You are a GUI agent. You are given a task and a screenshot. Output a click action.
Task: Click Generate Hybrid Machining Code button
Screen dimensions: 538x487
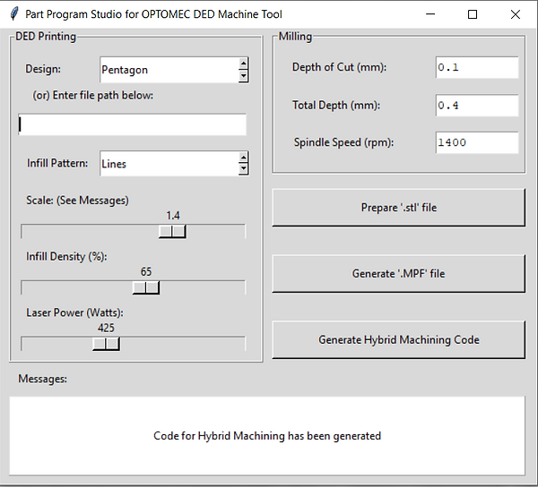coord(399,339)
